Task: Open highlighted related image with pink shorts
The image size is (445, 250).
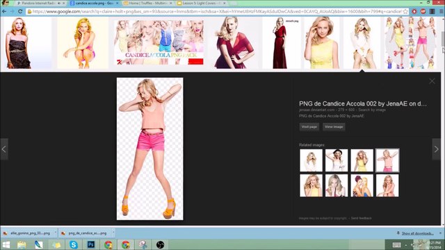Action: tap(387, 160)
